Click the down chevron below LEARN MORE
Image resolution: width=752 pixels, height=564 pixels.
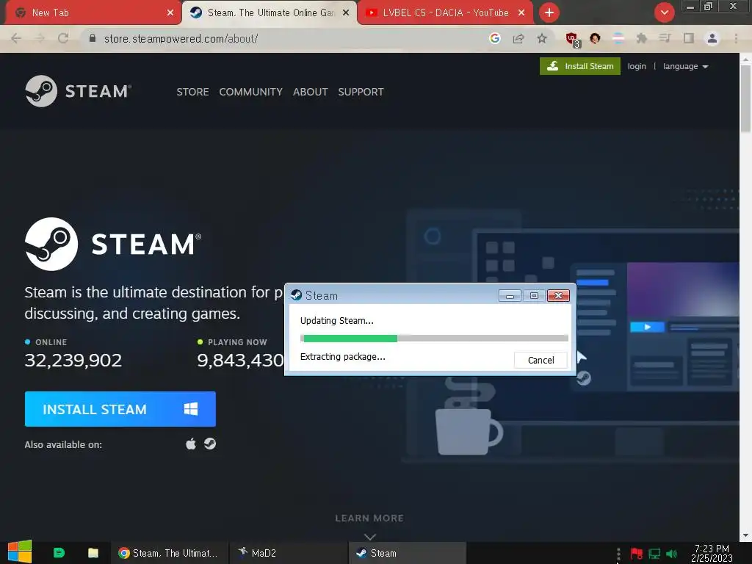(x=370, y=537)
